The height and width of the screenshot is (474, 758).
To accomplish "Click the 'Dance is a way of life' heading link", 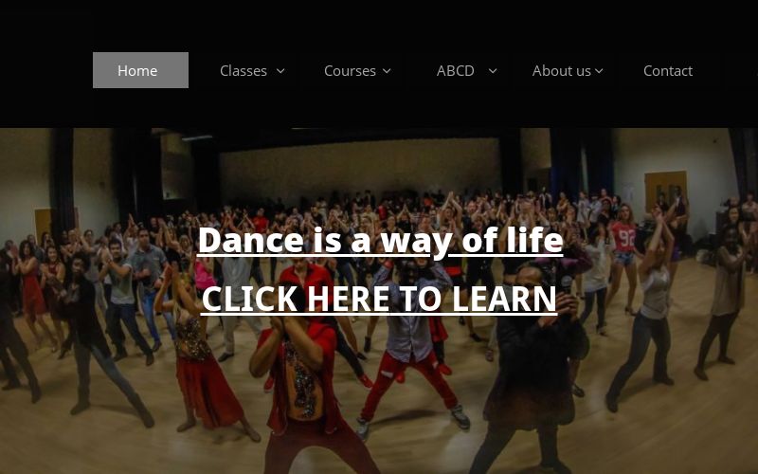I will pyautogui.click(x=381, y=240).
